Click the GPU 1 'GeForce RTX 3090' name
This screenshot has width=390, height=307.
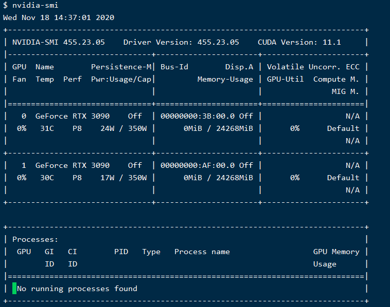(x=73, y=165)
